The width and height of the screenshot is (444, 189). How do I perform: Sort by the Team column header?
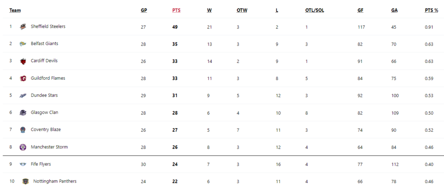coord(15,10)
